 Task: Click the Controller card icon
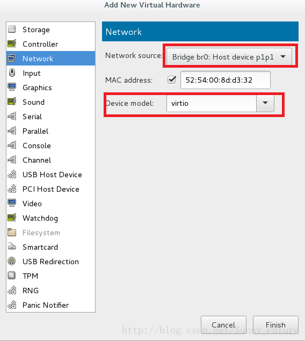click(x=12, y=43)
